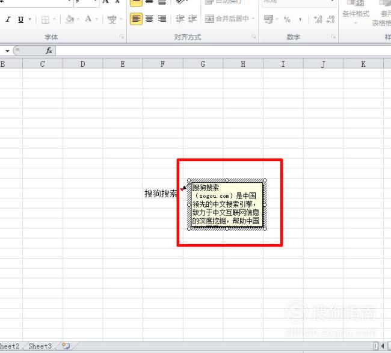Open the fill color dropdown arrow
Image resolution: width=391 pixels, height=353 pixels.
click(78, 19)
